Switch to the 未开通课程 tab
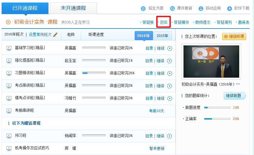 [73, 8]
